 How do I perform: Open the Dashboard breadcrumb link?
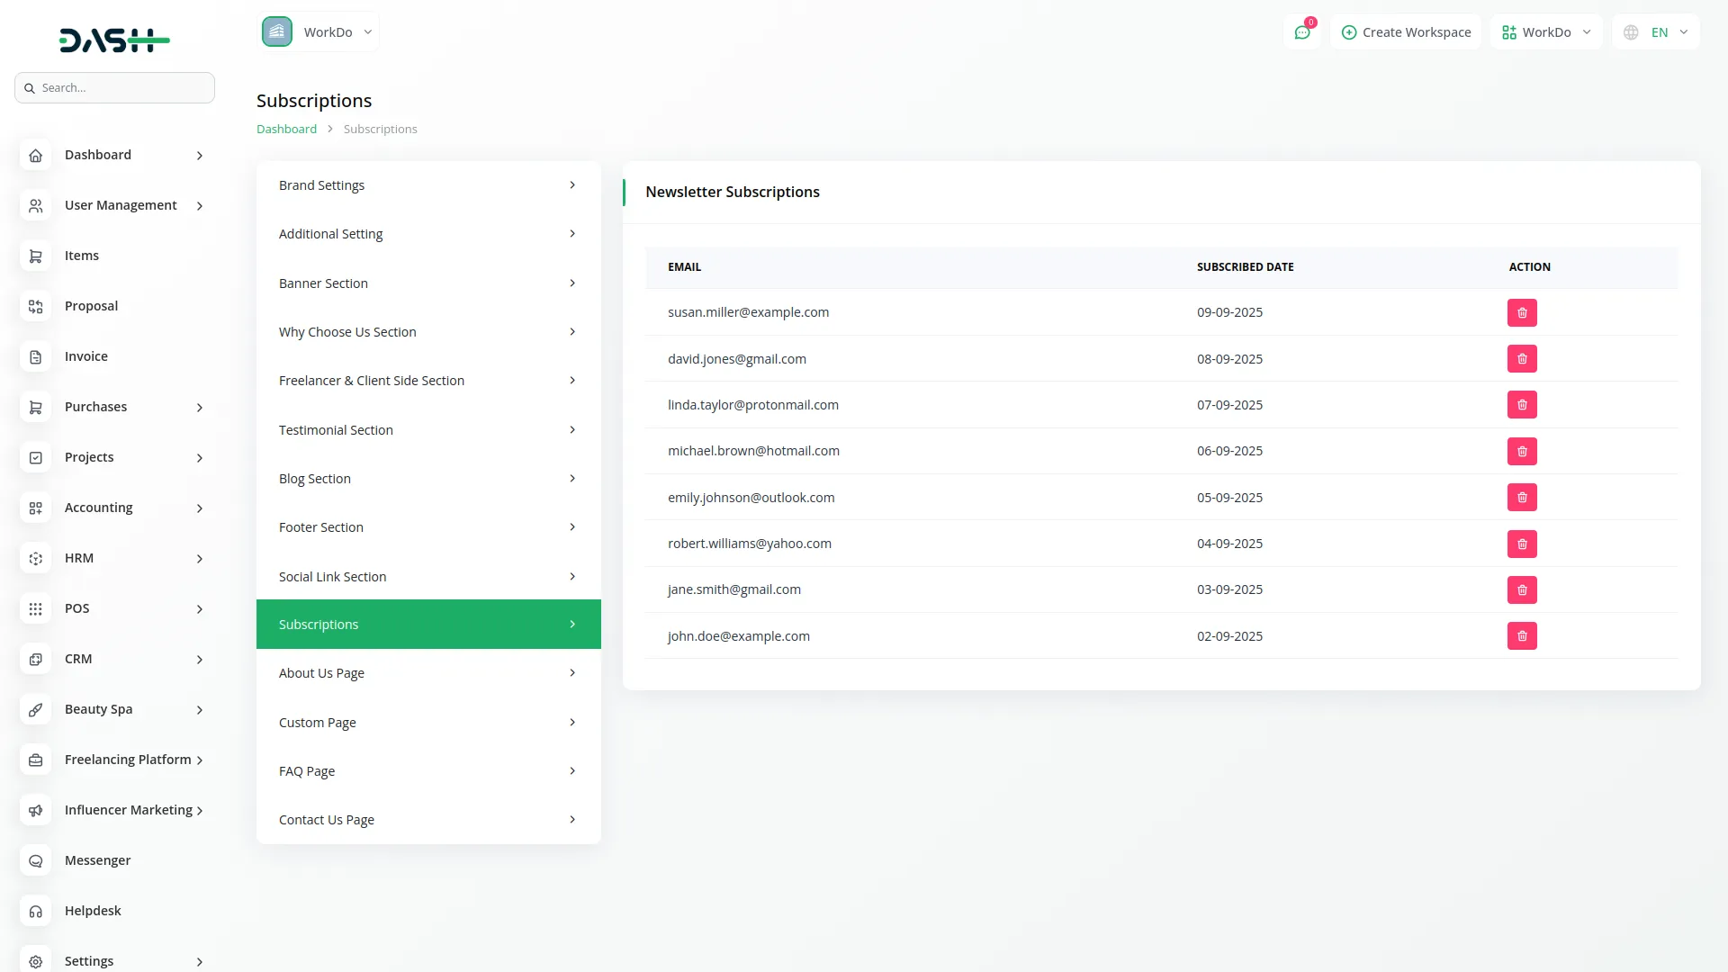(x=286, y=129)
